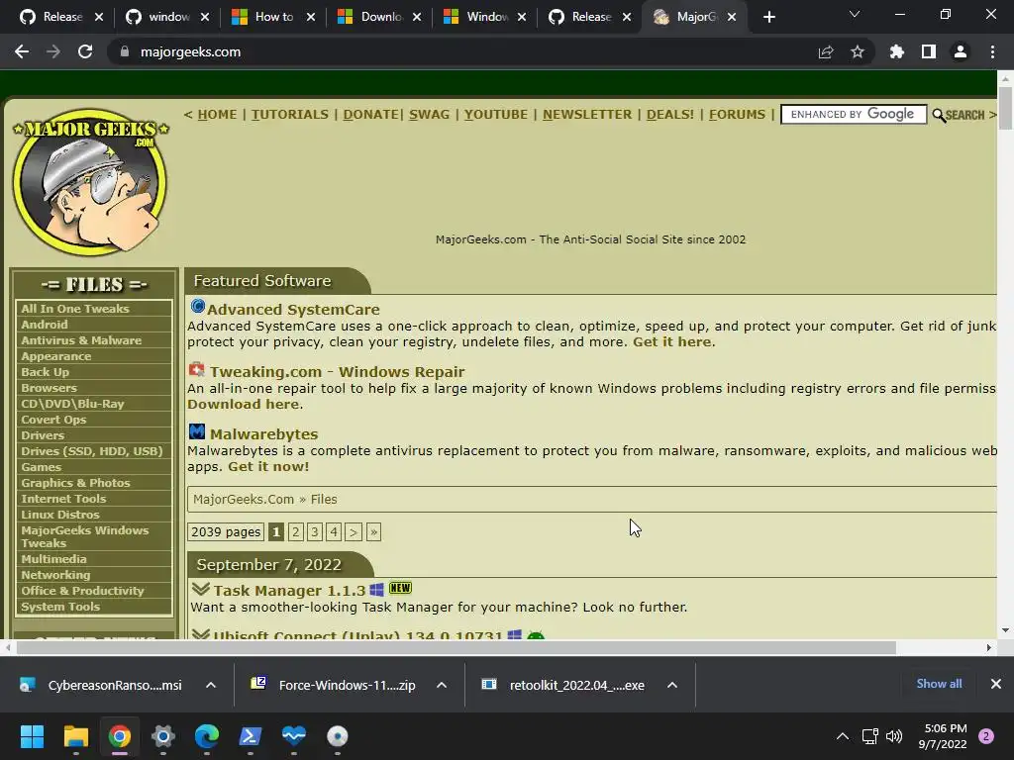
Task: Click the Task Manager download arrow icon
Action: pos(200,589)
